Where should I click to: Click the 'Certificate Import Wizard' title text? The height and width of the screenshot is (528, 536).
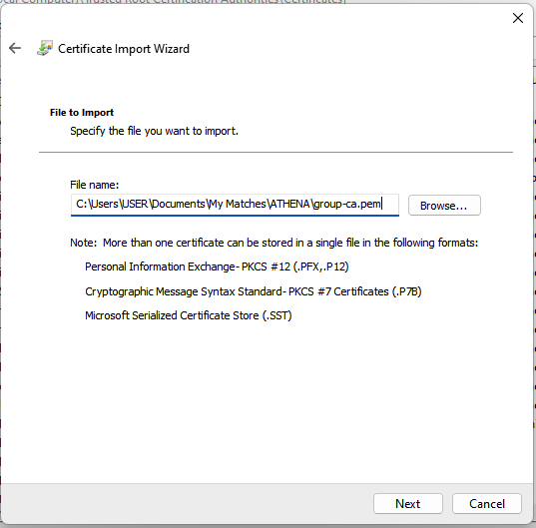click(124, 49)
